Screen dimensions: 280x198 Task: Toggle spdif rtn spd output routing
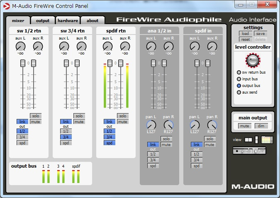coord(110,143)
